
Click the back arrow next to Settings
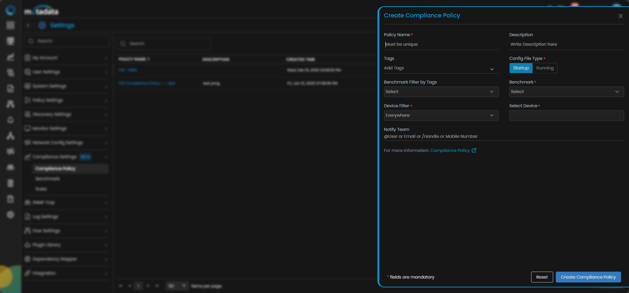pos(28,25)
